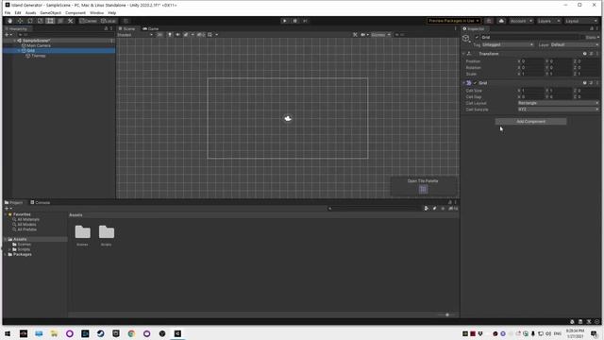Image resolution: width=604 pixels, height=340 pixels.
Task: Open the Account dropdown
Action: point(521,21)
